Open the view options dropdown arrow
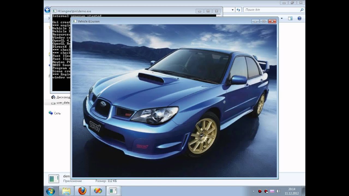This screenshot has width=349, height=196. tap(282, 19)
